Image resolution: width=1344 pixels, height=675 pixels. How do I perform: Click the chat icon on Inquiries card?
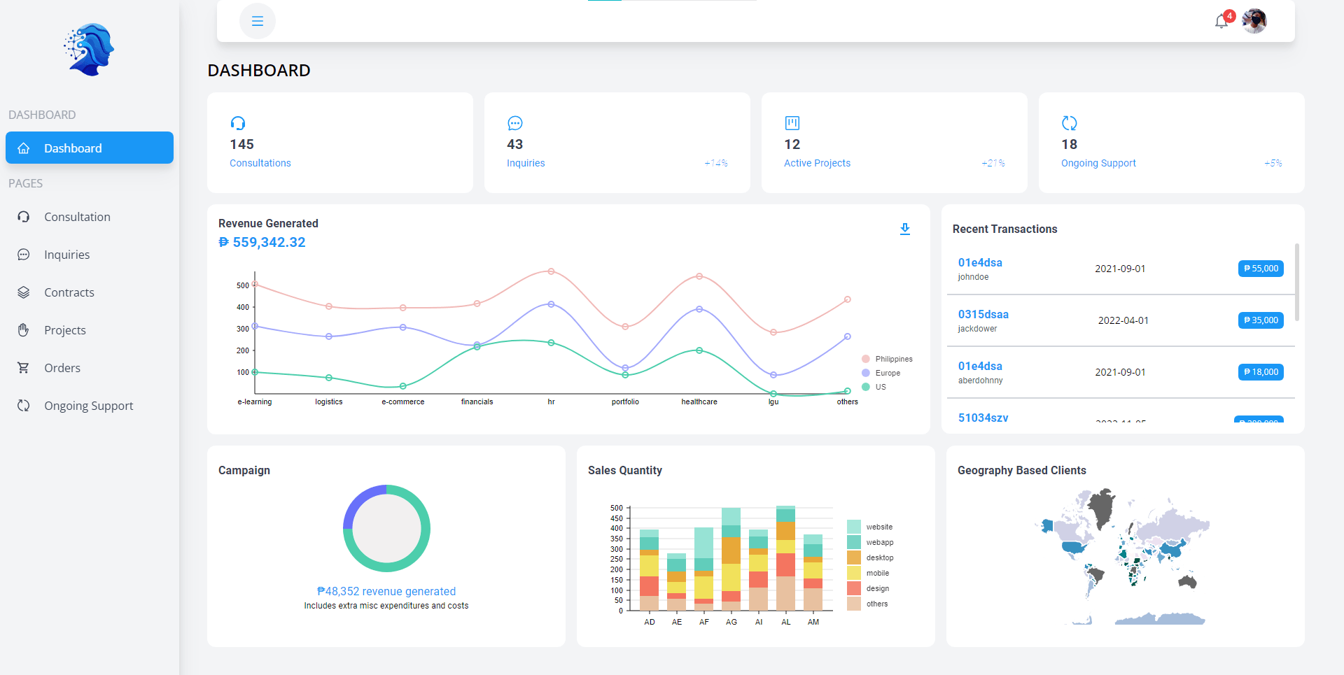point(515,123)
